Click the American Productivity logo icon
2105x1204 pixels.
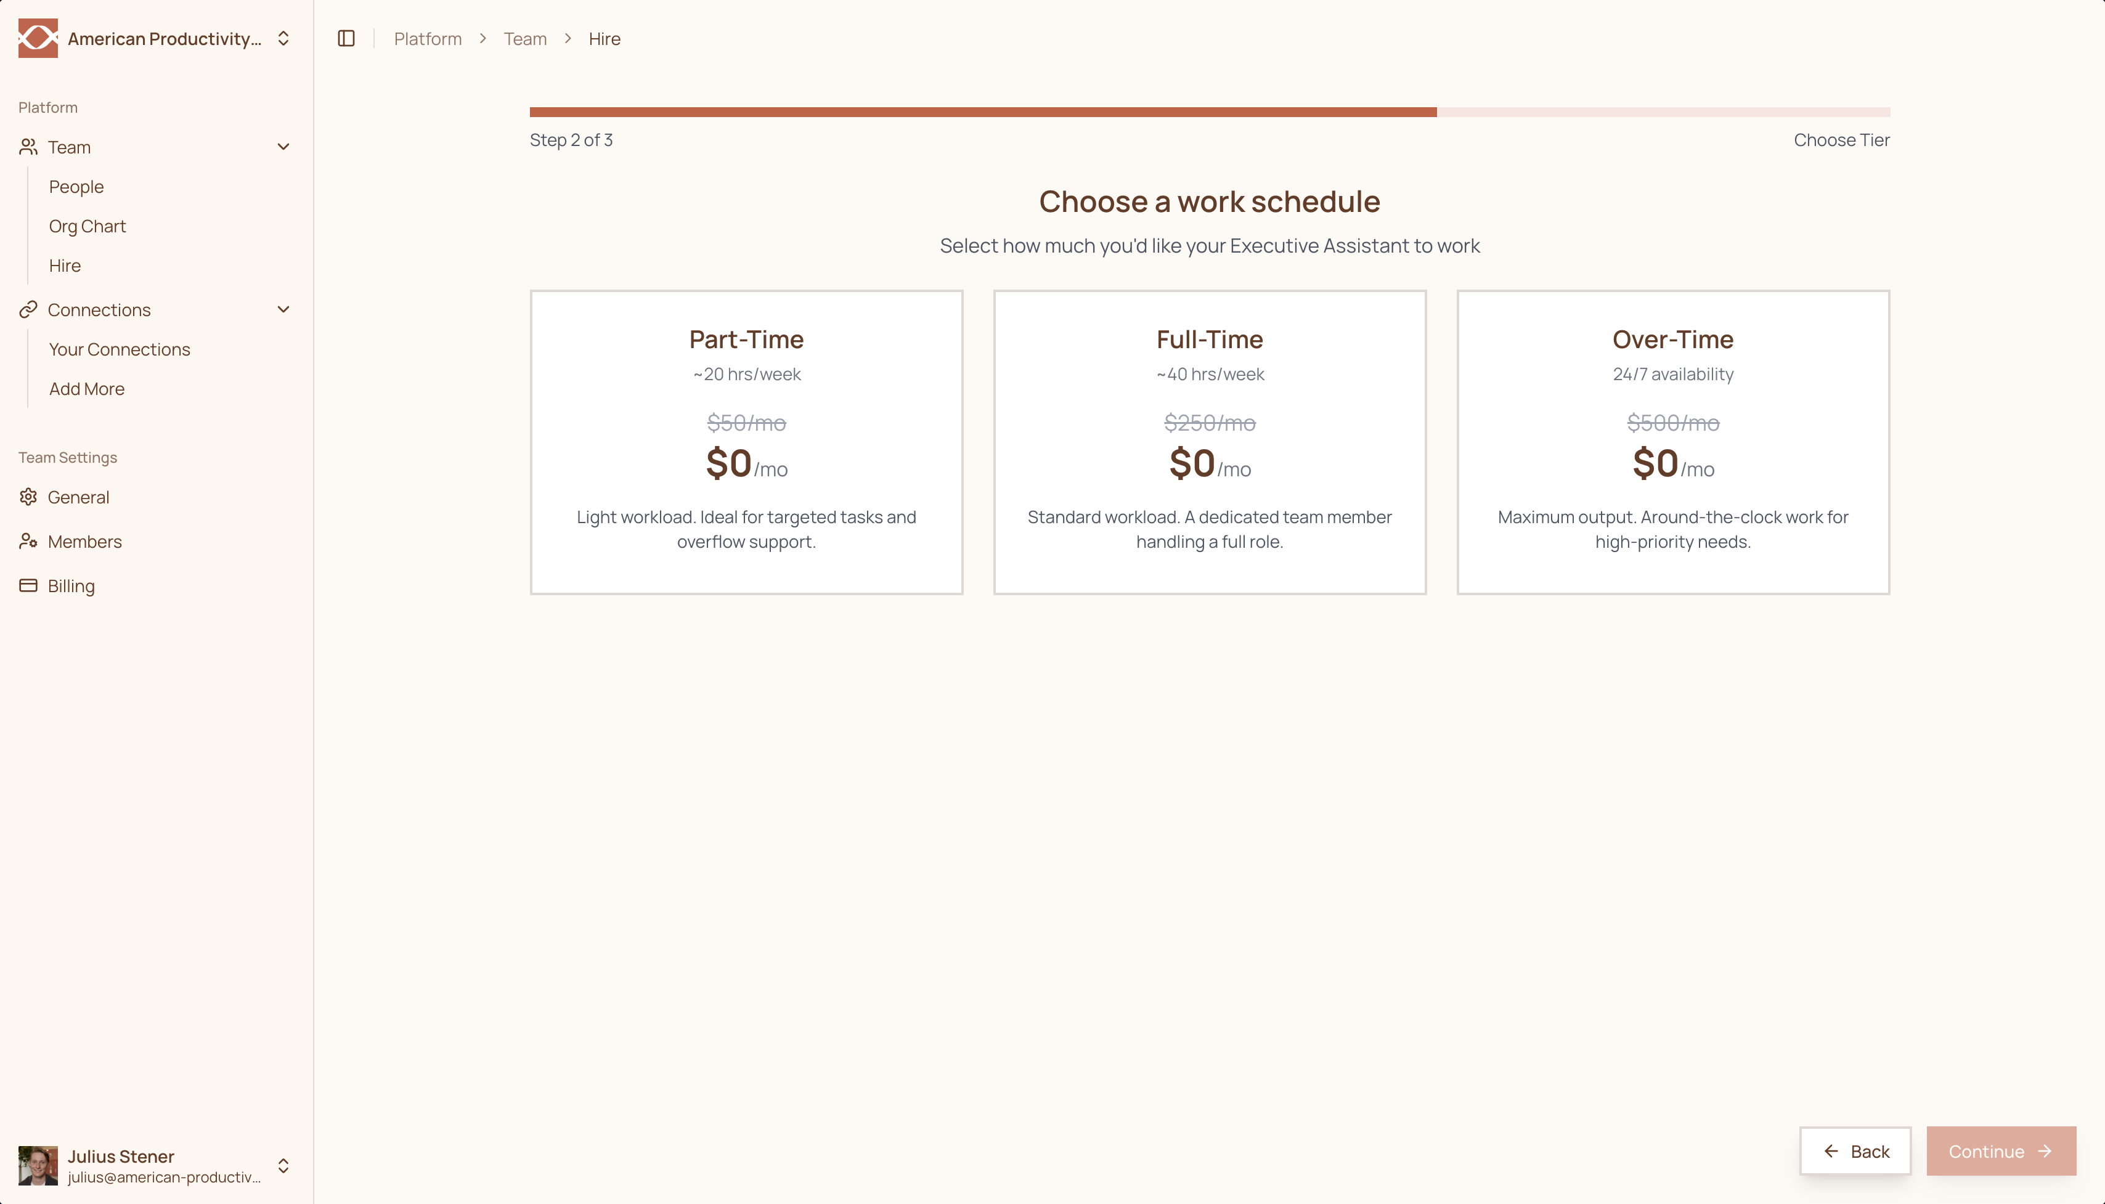pos(38,38)
